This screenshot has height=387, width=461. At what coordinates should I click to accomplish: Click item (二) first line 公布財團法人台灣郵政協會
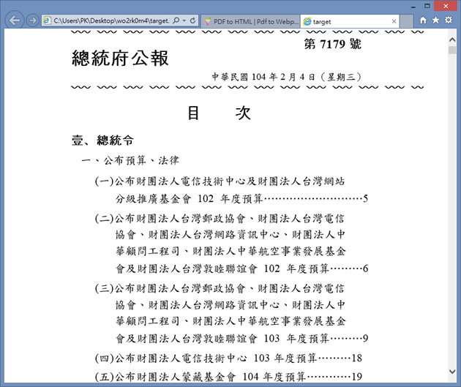coord(220,218)
